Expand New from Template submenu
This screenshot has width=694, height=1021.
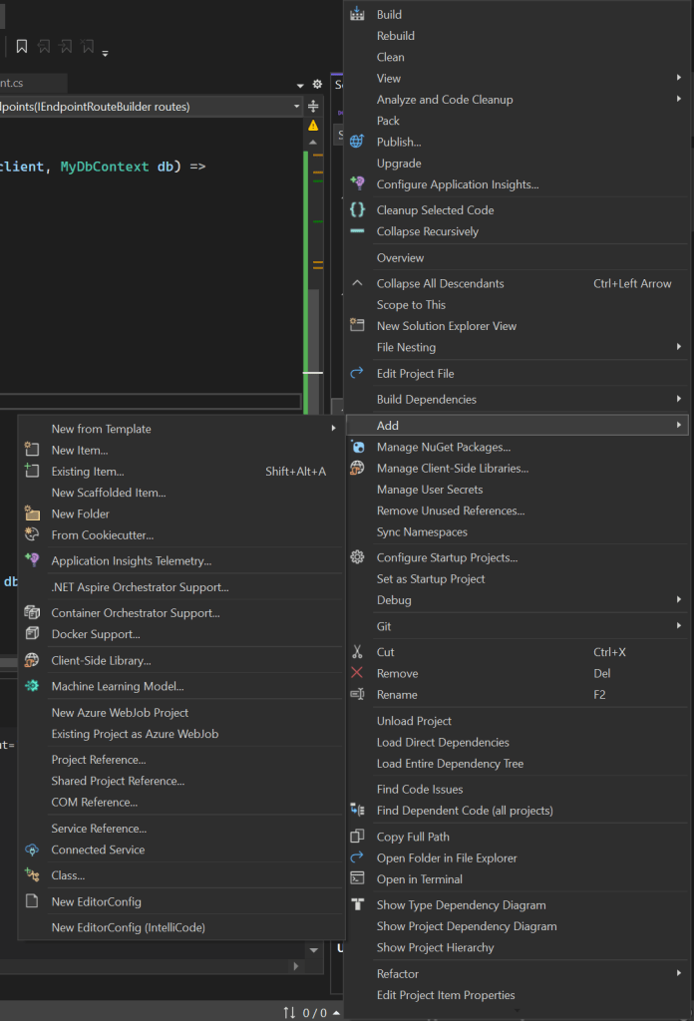point(333,428)
